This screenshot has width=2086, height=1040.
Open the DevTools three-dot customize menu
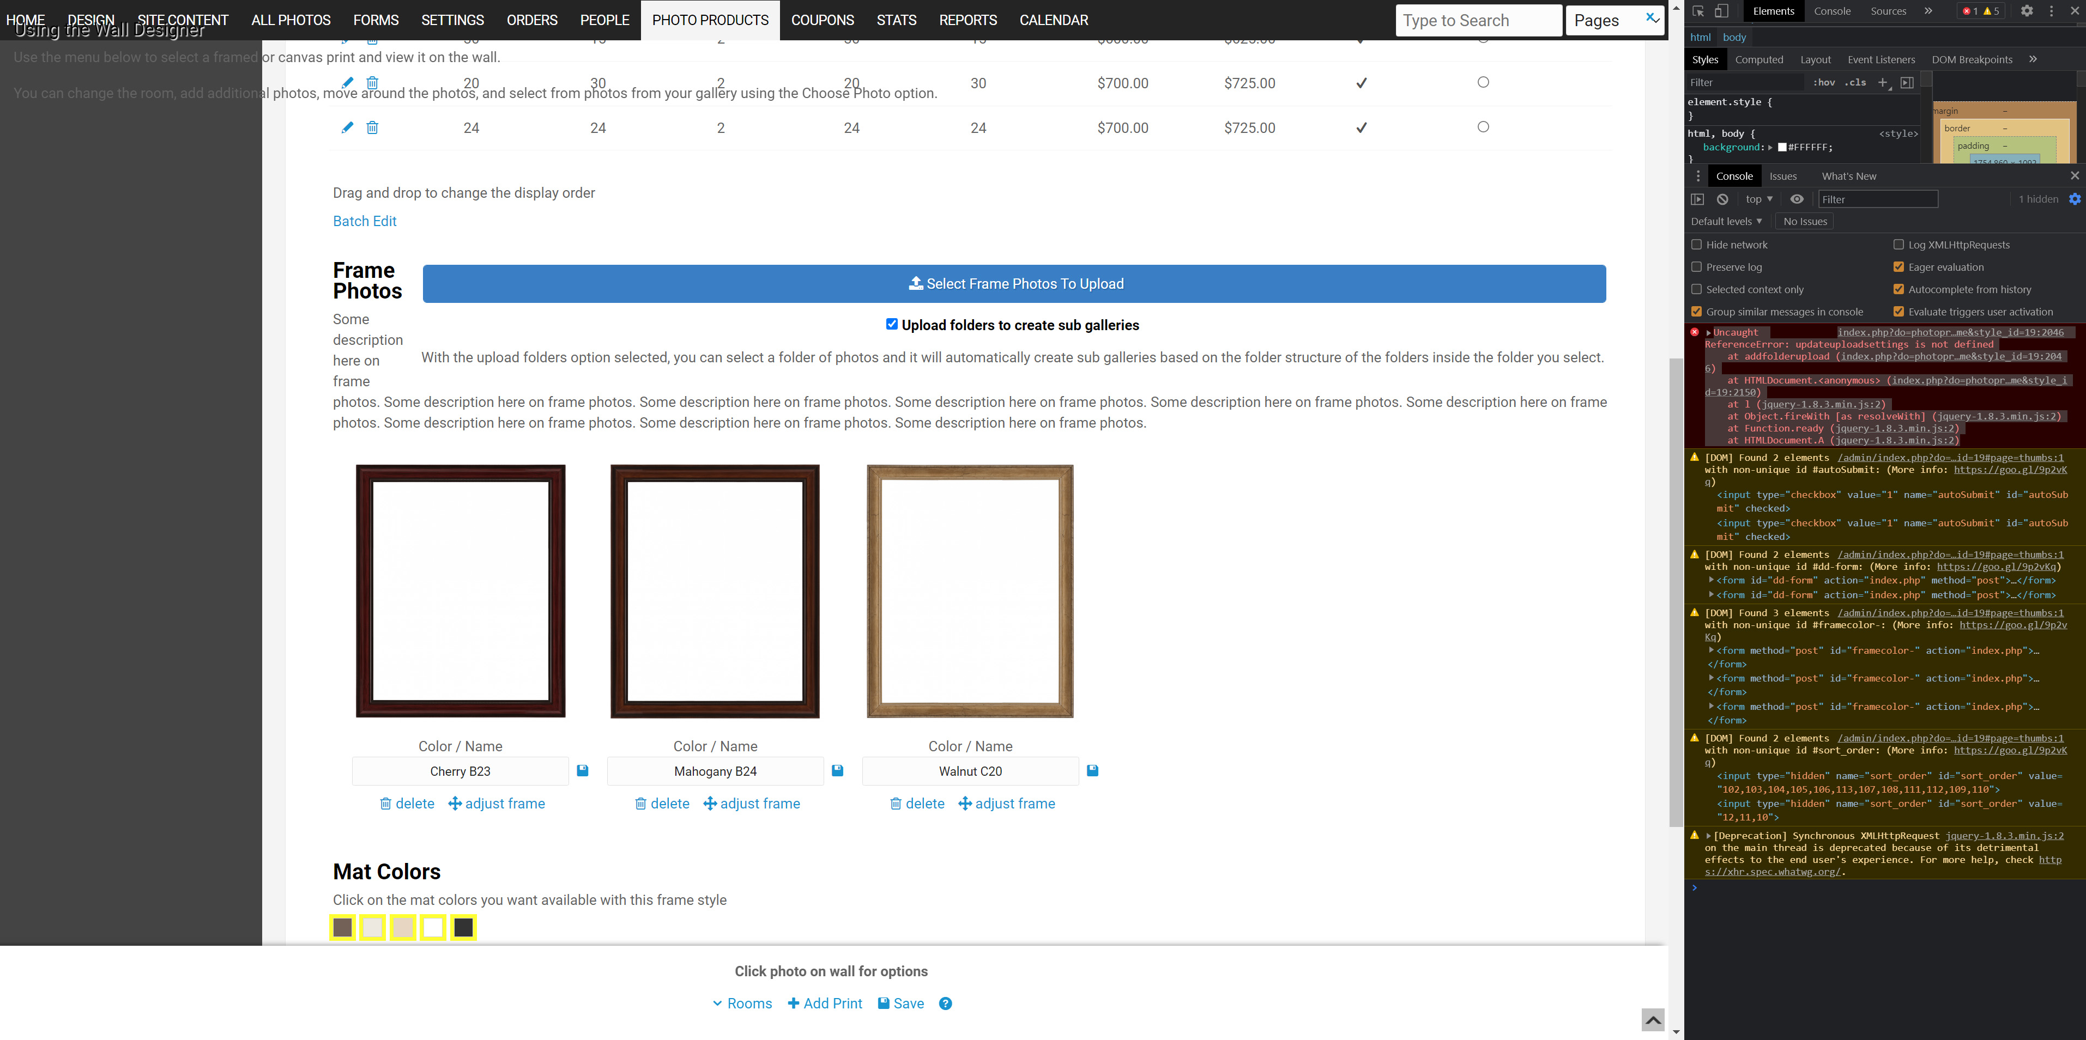(x=2051, y=11)
